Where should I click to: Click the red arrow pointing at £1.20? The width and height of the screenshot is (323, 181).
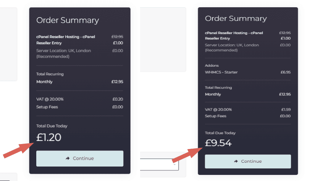point(18,151)
